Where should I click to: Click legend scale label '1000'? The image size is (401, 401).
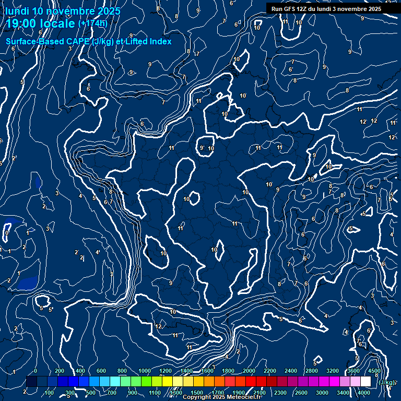[145, 371]
